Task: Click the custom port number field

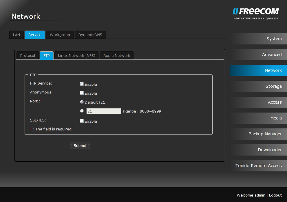Action: (104, 111)
